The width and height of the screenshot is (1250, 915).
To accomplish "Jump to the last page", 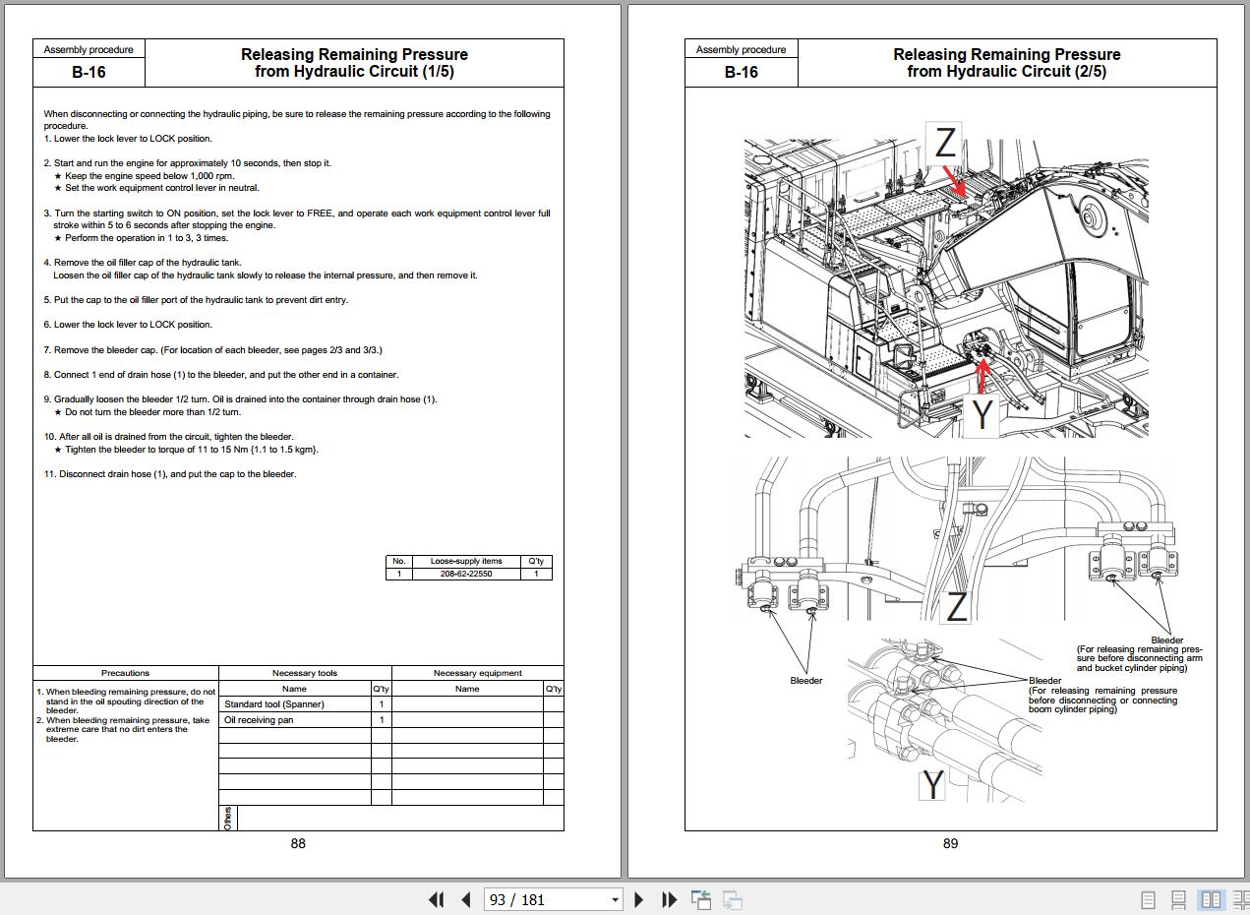I will pos(670,899).
